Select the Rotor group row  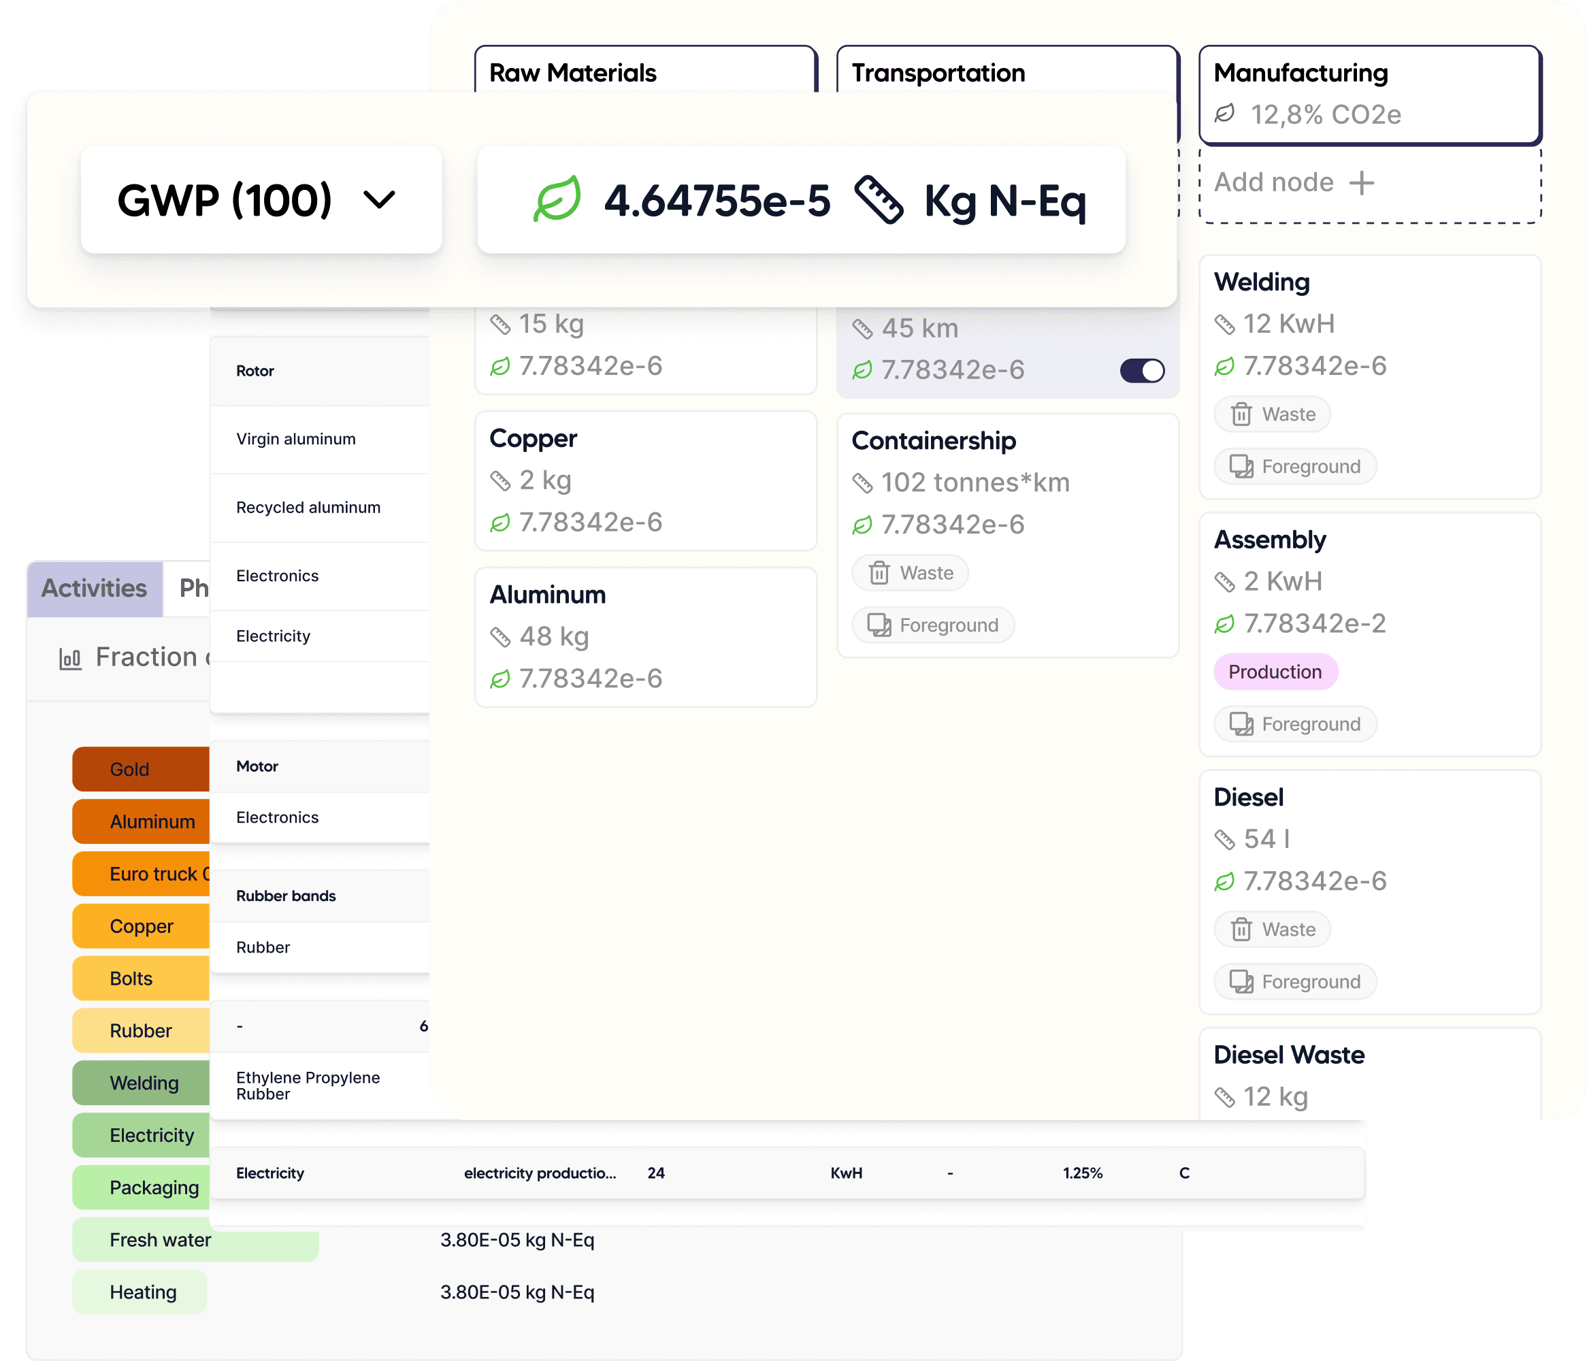pos(320,371)
